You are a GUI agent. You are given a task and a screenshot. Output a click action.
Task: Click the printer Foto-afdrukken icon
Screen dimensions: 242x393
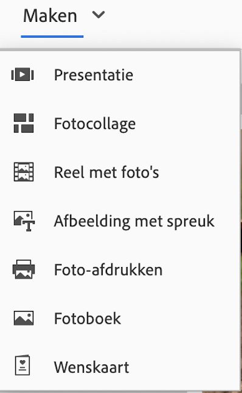pyautogui.click(x=24, y=270)
